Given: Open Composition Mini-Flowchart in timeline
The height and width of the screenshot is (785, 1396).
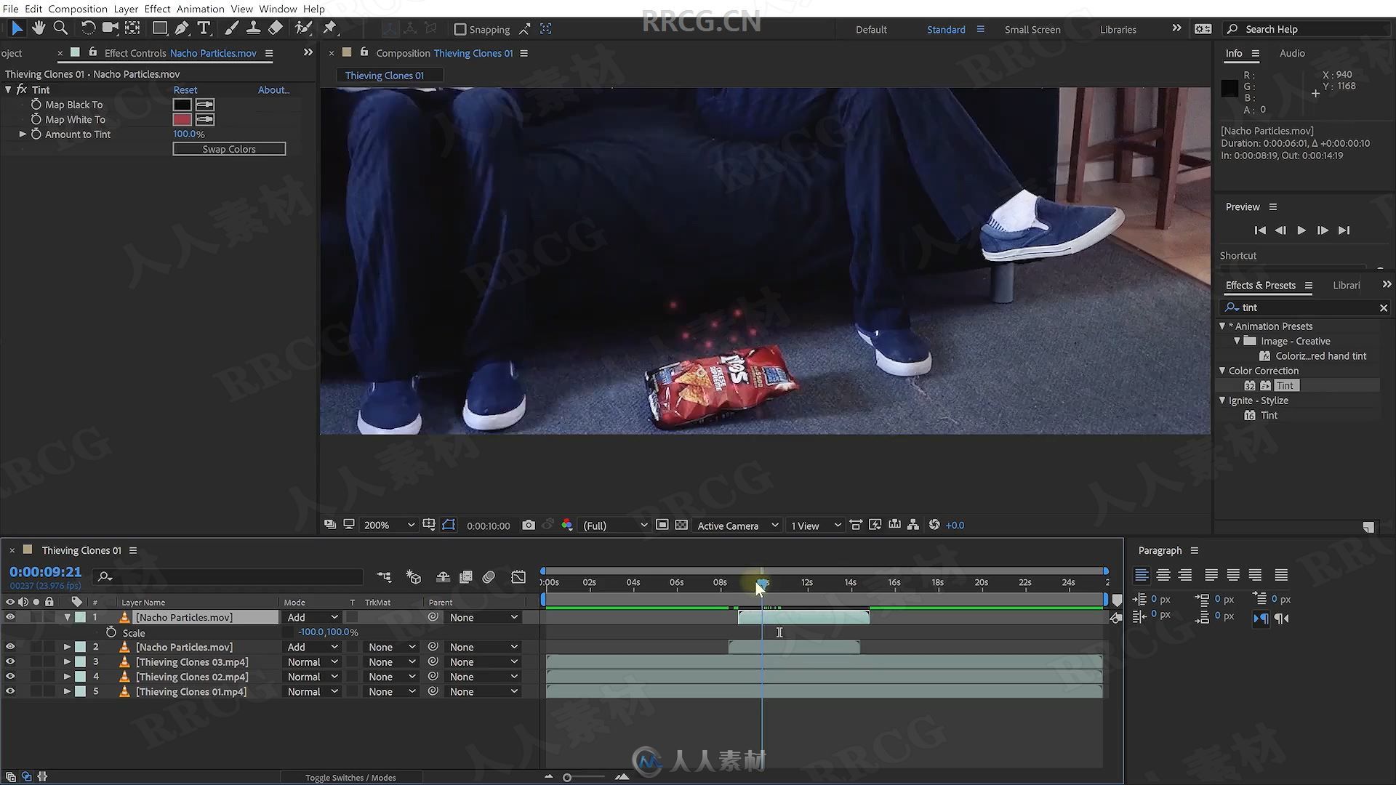Looking at the screenshot, I should pos(384,576).
